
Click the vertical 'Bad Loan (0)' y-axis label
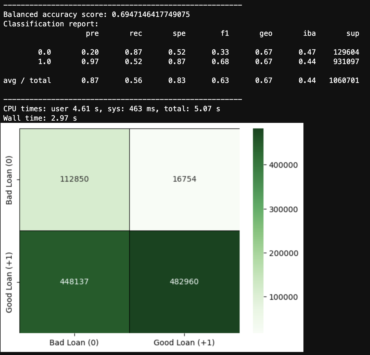click(9, 180)
